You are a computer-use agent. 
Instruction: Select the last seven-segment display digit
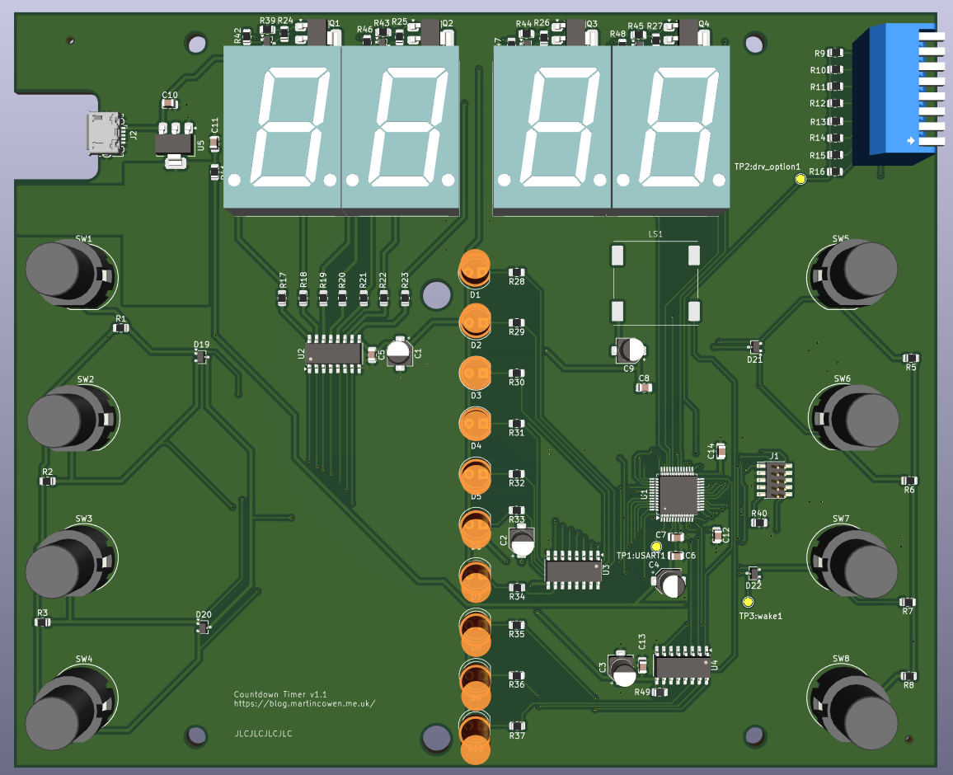click(x=670, y=129)
